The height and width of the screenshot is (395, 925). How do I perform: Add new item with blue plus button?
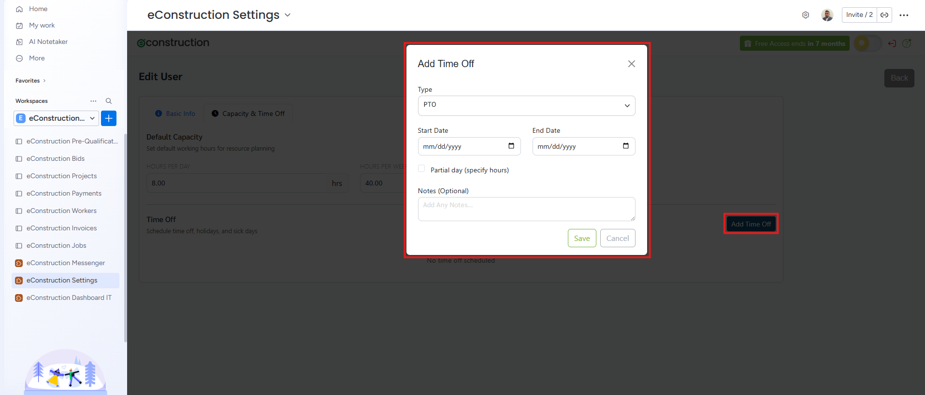click(109, 118)
